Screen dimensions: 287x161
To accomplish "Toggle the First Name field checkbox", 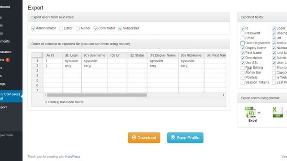I will pos(243,53).
